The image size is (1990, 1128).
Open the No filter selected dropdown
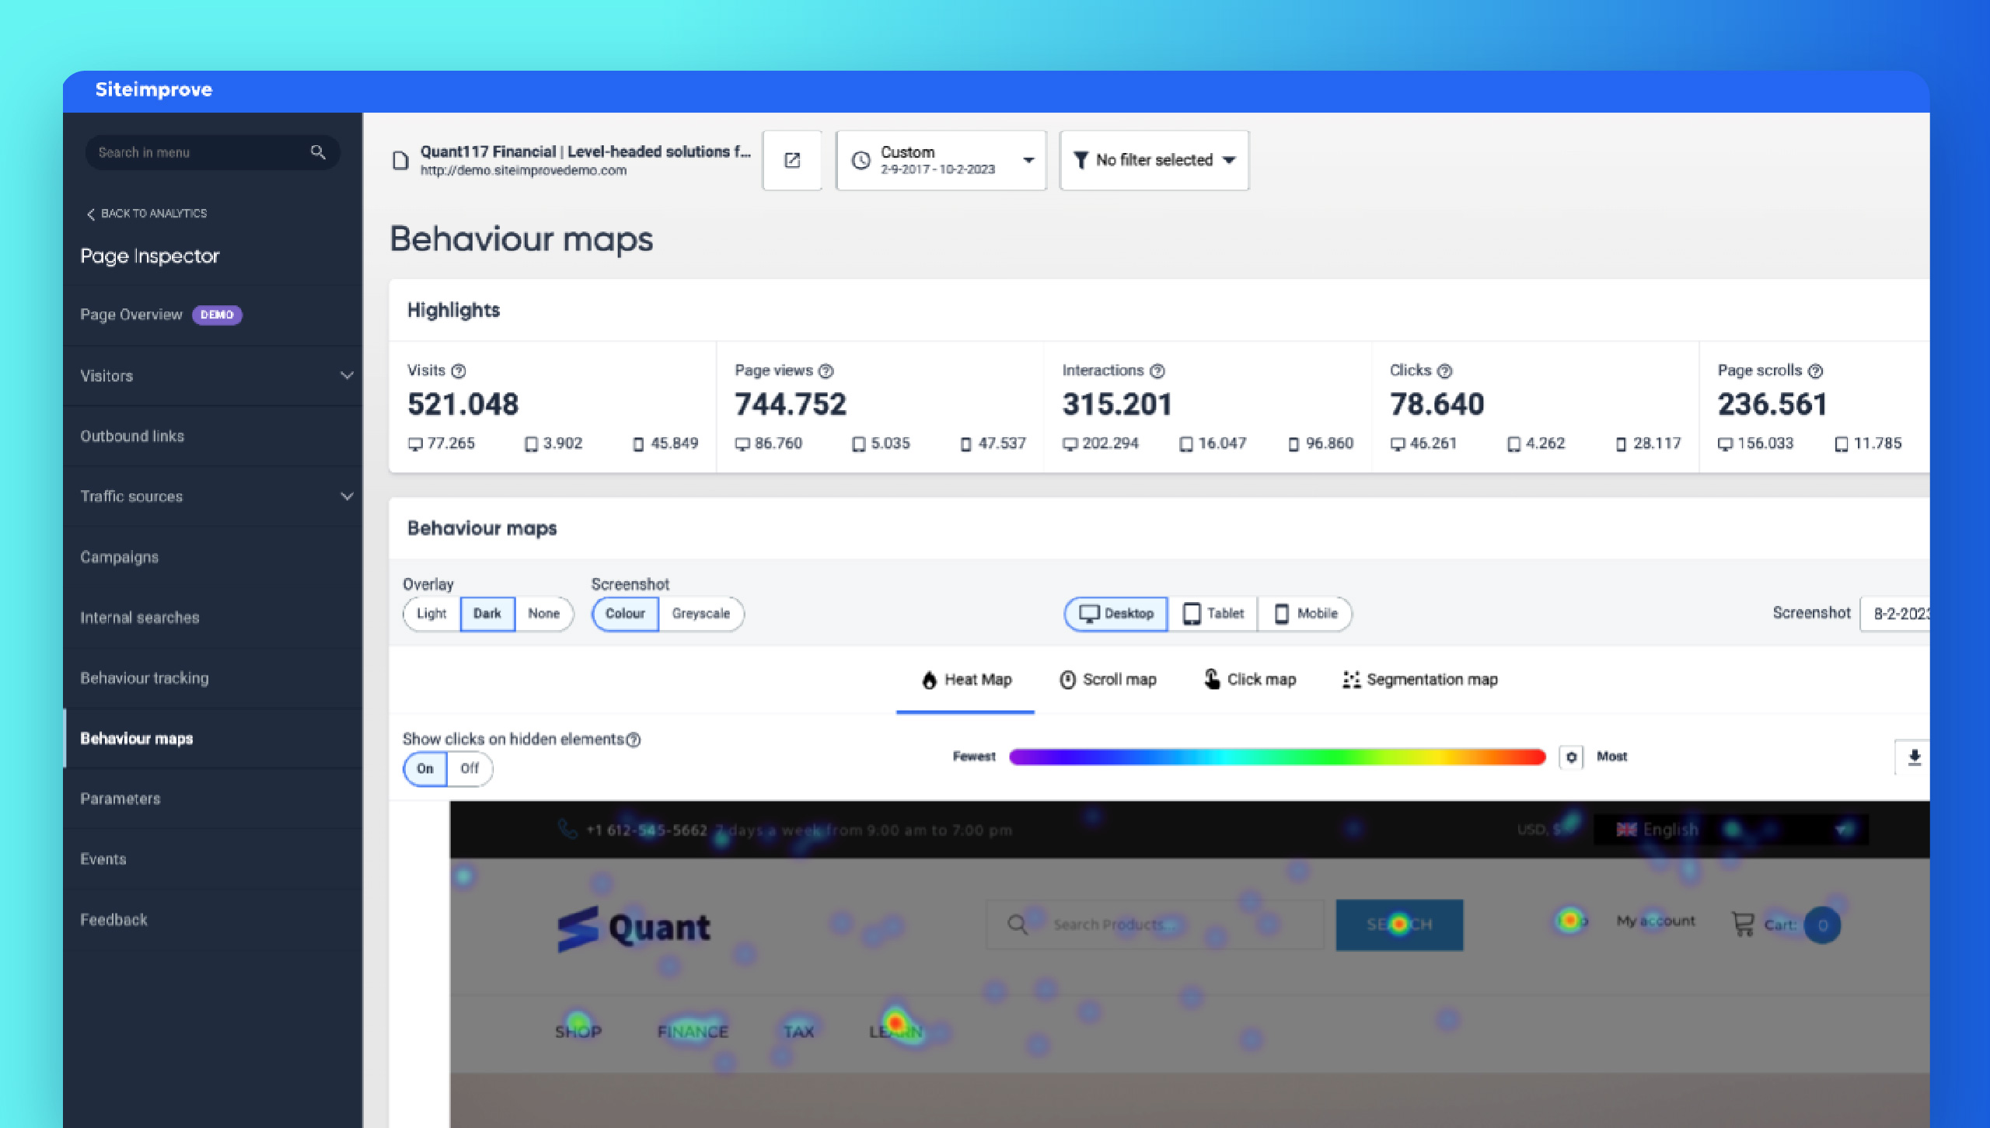click(1154, 160)
